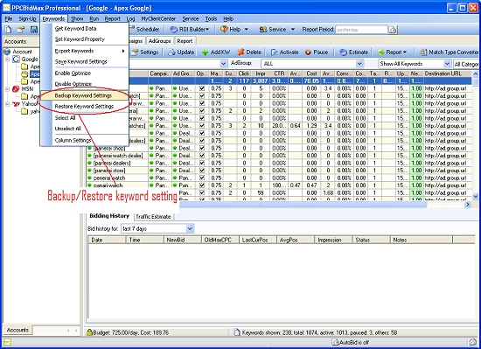
Task: Click the new document toolbar icon
Action: (x=8, y=30)
